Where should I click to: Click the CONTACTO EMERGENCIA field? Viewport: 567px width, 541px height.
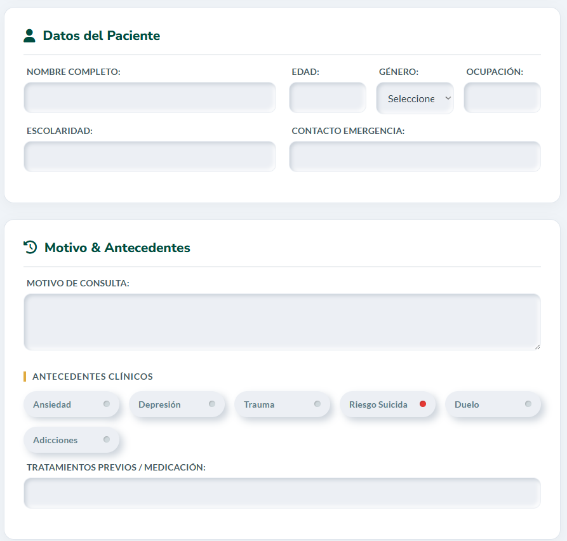tap(415, 156)
